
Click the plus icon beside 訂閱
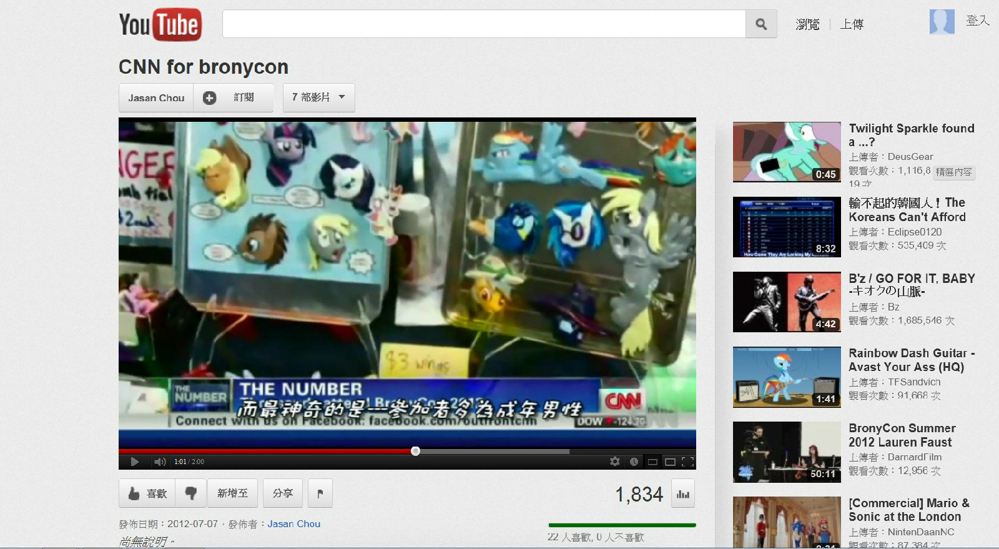click(210, 98)
